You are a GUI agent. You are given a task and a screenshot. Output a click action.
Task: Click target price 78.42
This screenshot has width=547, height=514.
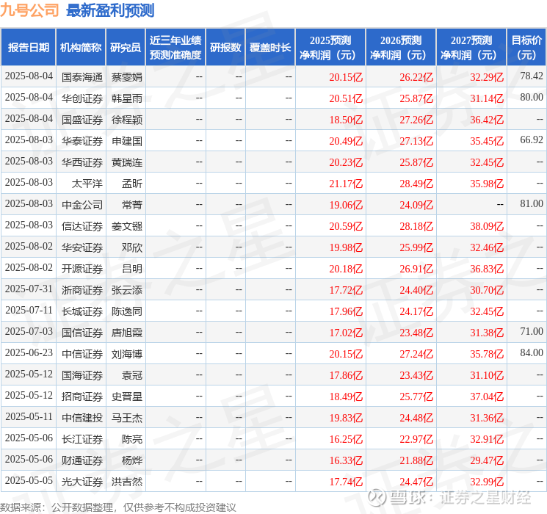point(532,76)
